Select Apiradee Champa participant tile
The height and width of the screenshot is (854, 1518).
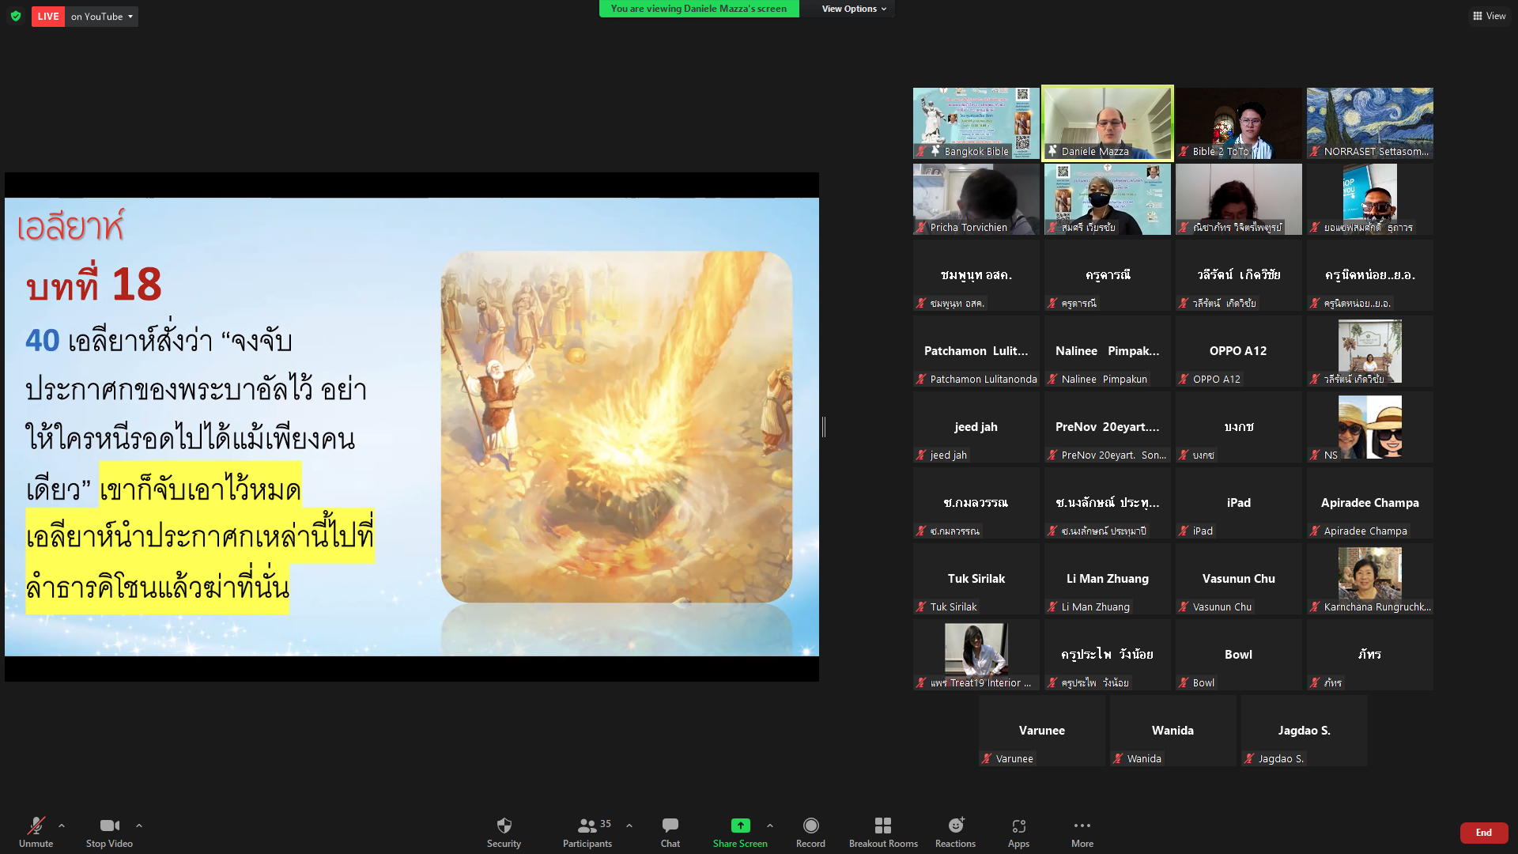pos(1369,502)
